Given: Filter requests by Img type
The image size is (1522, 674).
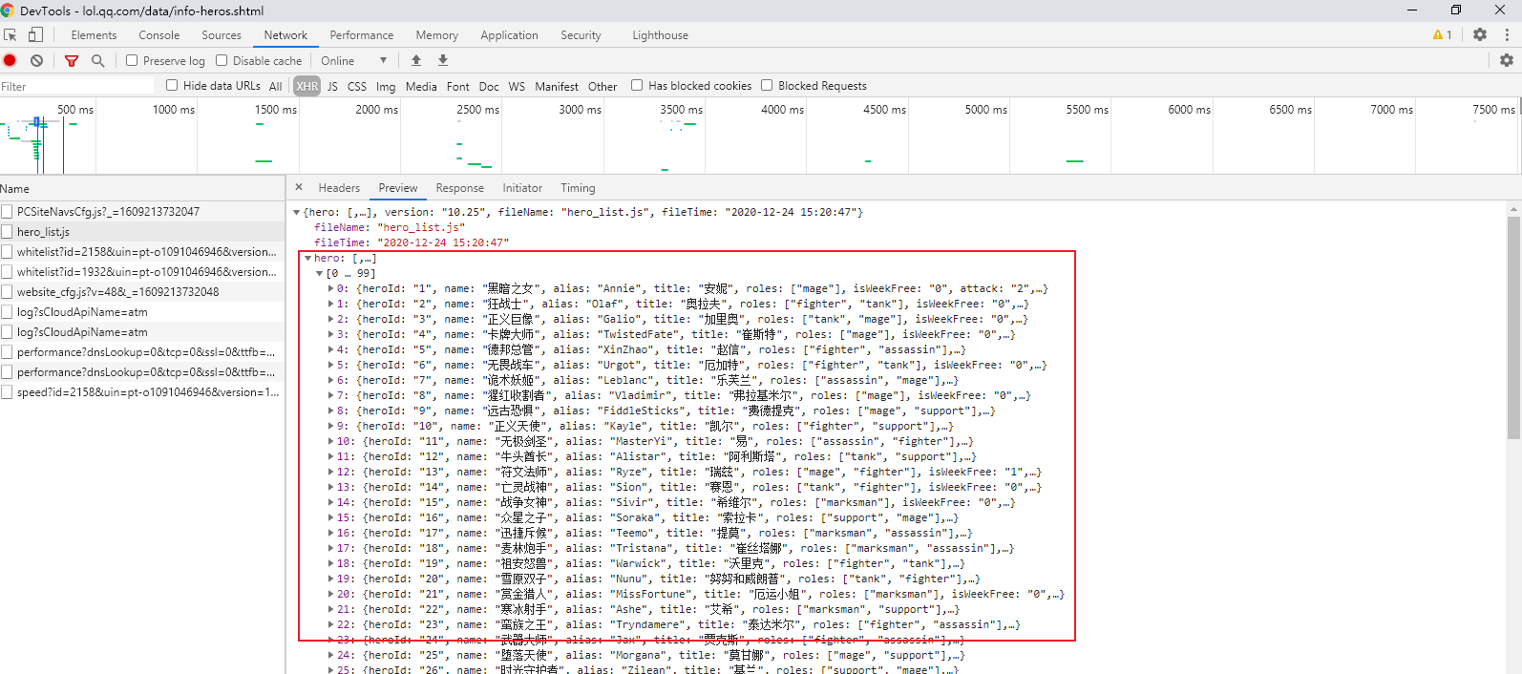Looking at the screenshot, I should [386, 86].
